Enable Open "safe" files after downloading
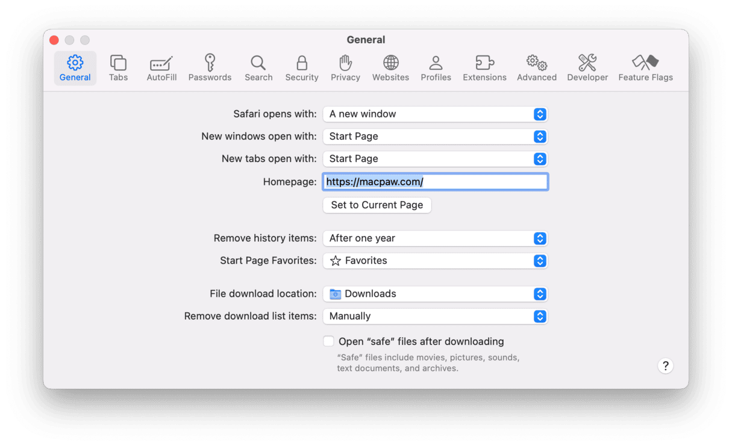The image size is (732, 446). pos(328,341)
